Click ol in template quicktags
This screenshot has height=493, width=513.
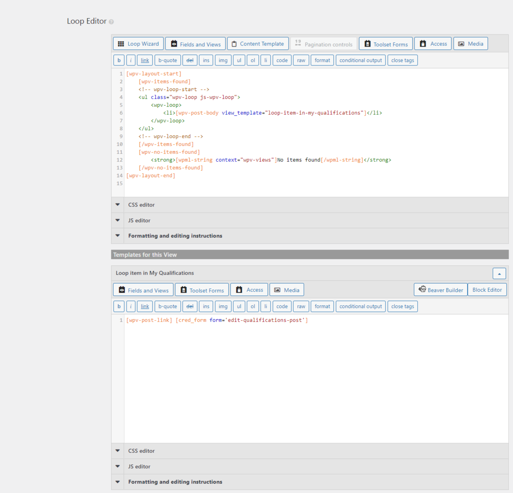pos(253,306)
